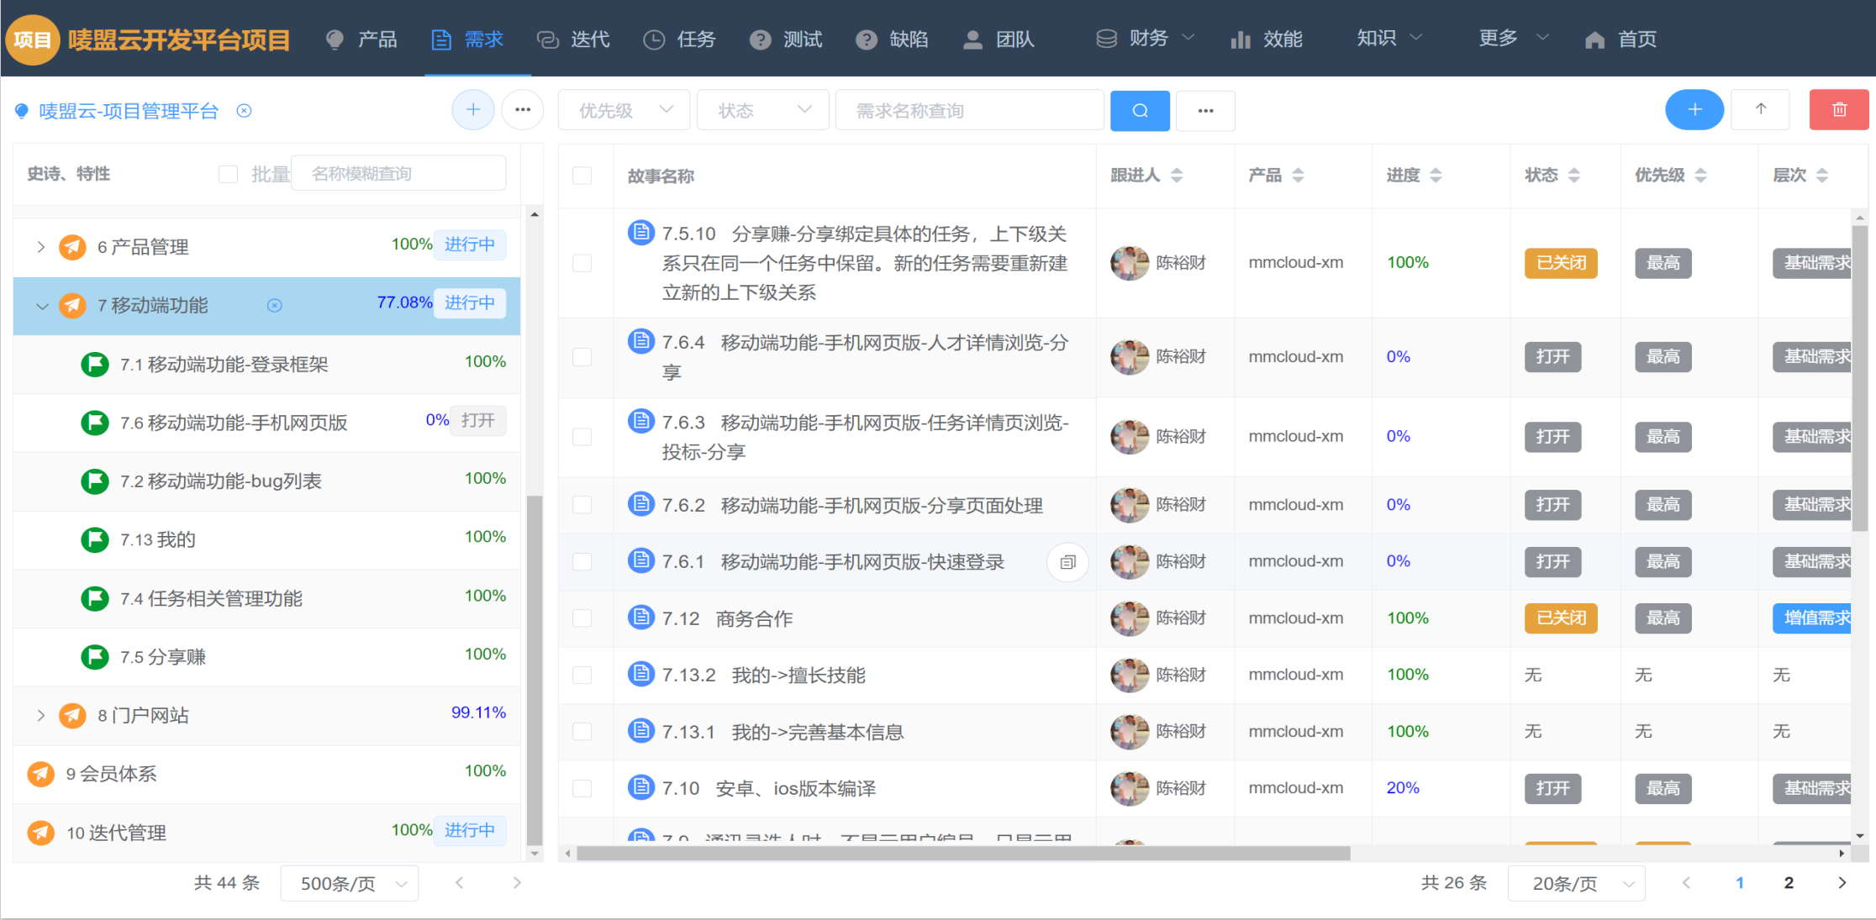The width and height of the screenshot is (1876, 920).
Task: Enable the 批量 batch checkbox
Action: 228,174
